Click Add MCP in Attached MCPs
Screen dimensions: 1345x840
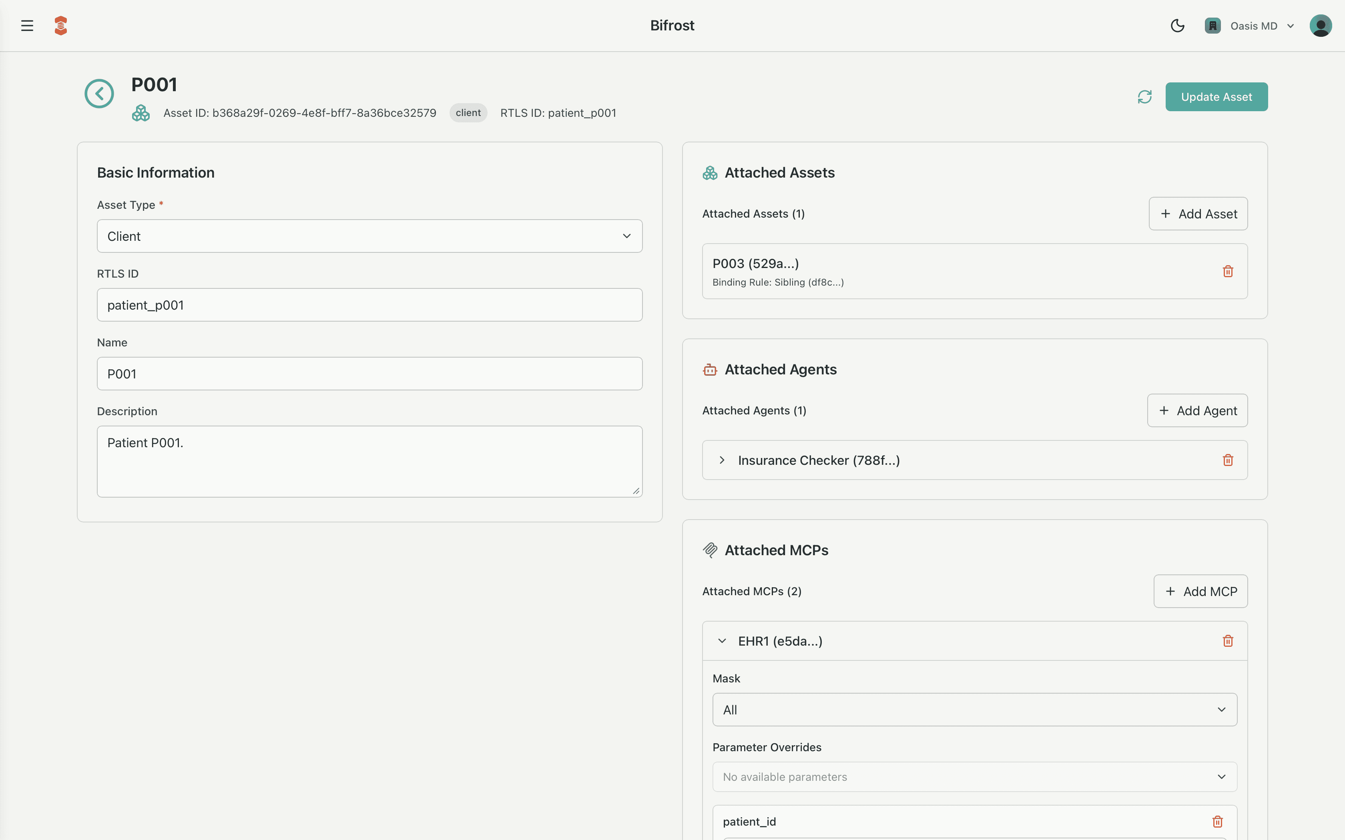[1200, 591]
